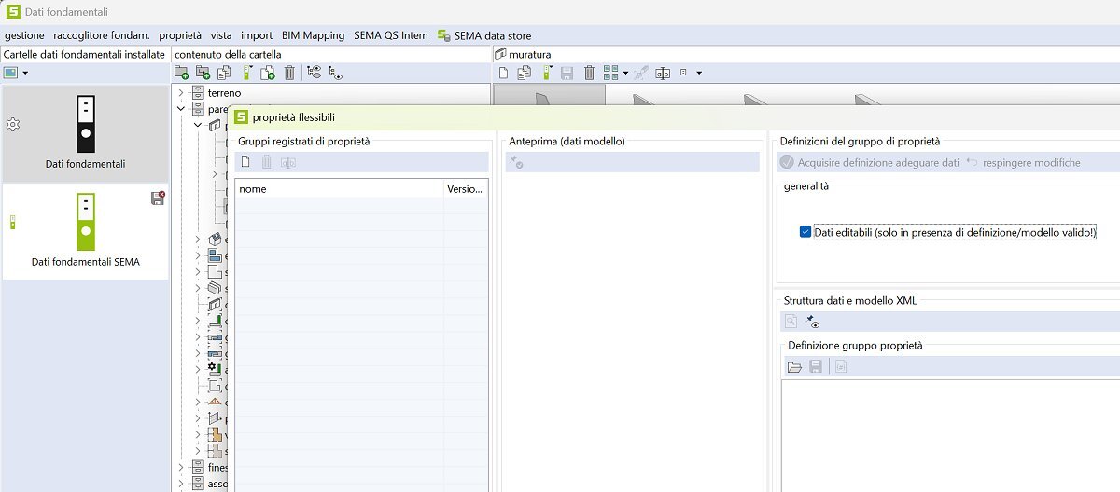Click SEMA data store button
The image size is (1120, 492).
[483, 35]
